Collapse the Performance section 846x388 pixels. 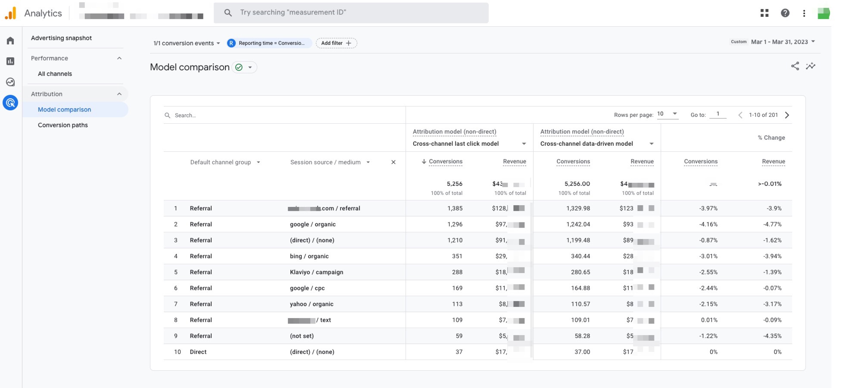[119, 58]
